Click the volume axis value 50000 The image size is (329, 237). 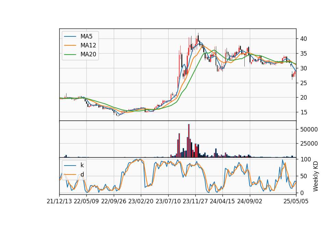pyautogui.click(x=309, y=129)
